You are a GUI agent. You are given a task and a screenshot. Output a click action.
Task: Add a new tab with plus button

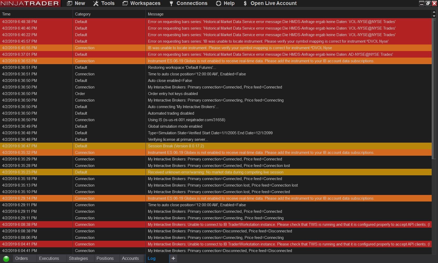tap(173, 258)
